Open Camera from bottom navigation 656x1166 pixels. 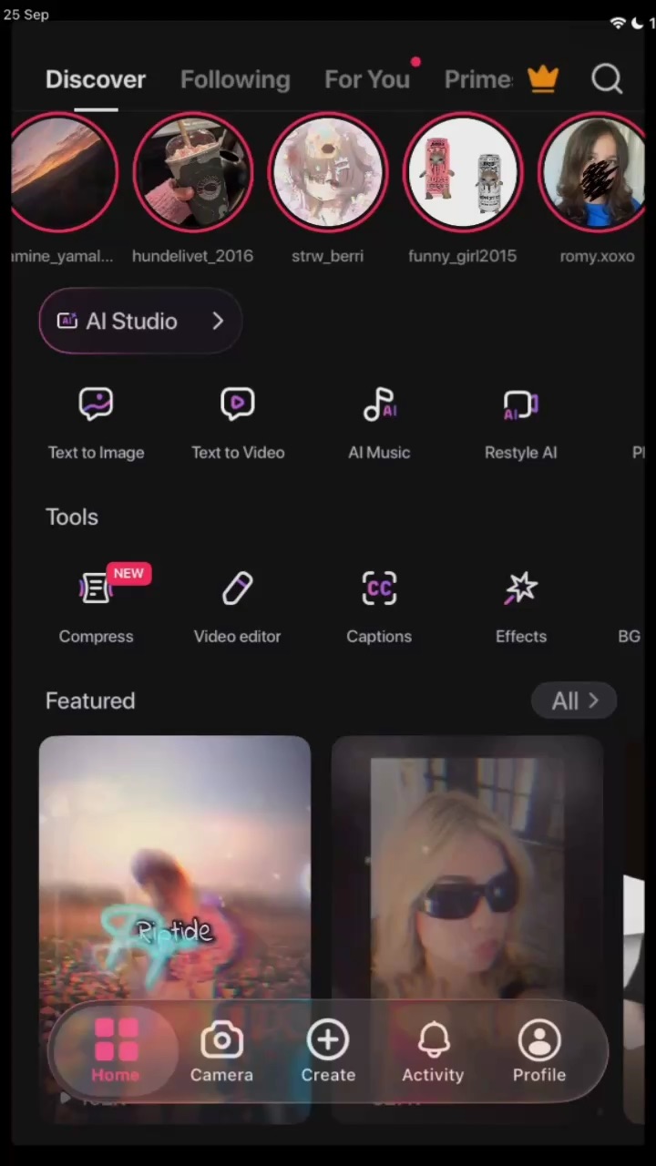click(x=221, y=1051)
